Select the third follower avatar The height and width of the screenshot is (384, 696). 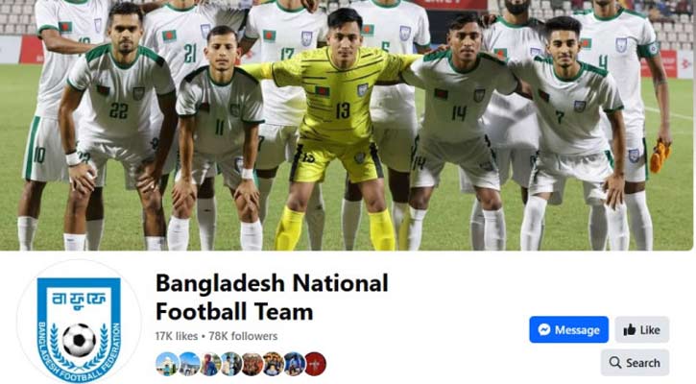[210, 364]
